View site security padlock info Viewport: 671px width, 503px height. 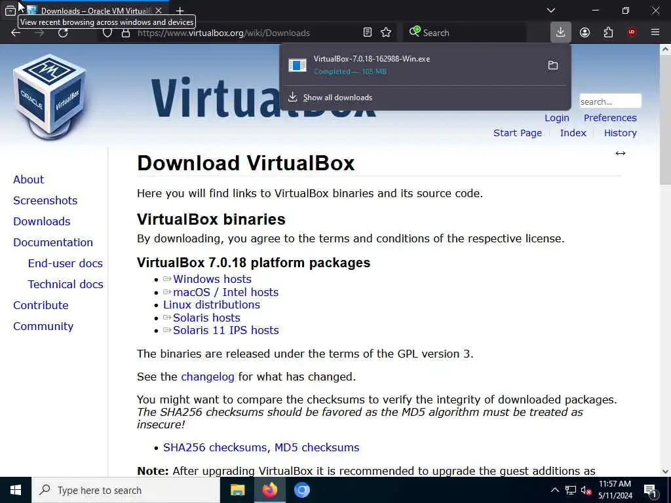[125, 33]
